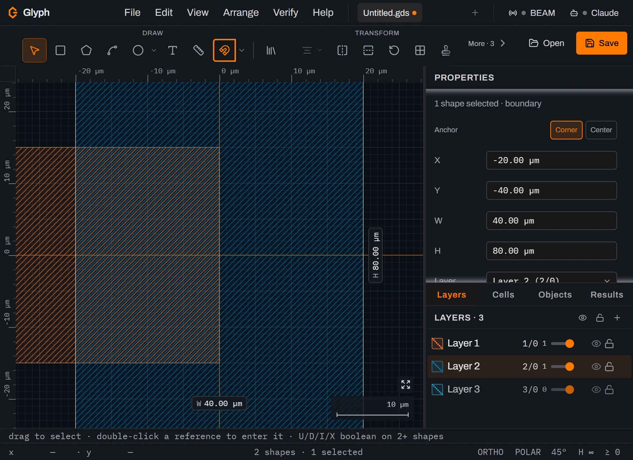Hide Layer 3 with eye icon

[x=596, y=390]
